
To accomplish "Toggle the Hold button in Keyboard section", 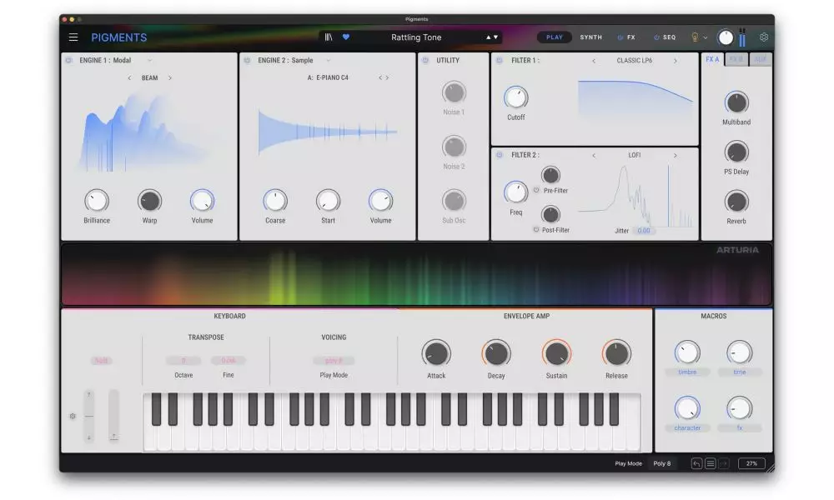I will point(101,360).
